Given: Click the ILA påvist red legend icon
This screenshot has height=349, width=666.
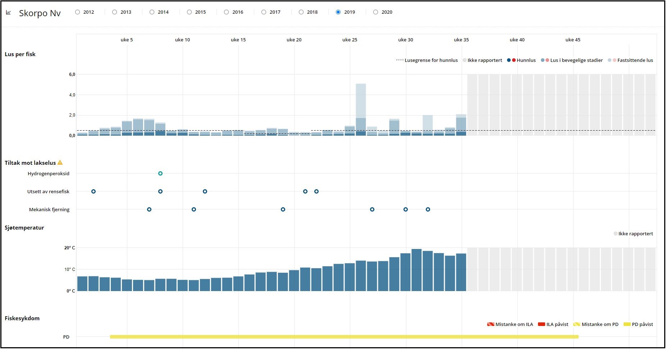Looking at the screenshot, I should (541, 324).
